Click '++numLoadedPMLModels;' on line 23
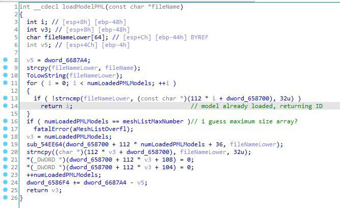Image resolution: width=340 pixels, height=208 pixels. click(64, 175)
